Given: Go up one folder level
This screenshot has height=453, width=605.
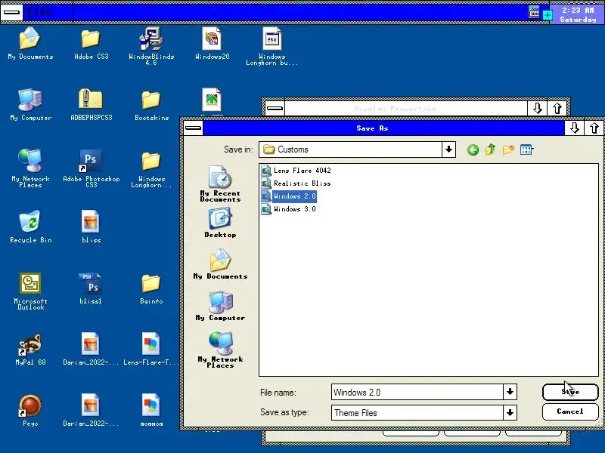Looking at the screenshot, I should click(x=490, y=149).
